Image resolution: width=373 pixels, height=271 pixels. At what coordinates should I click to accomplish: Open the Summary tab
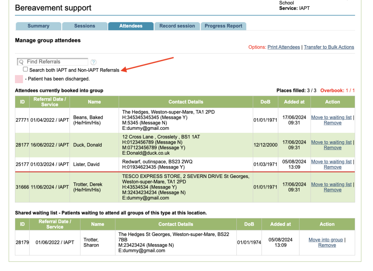[x=38, y=26]
